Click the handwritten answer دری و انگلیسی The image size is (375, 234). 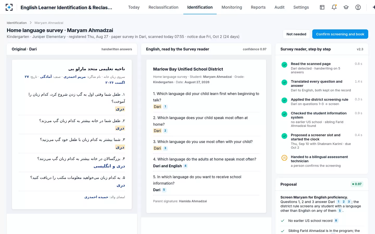pyautogui.click(x=109, y=166)
